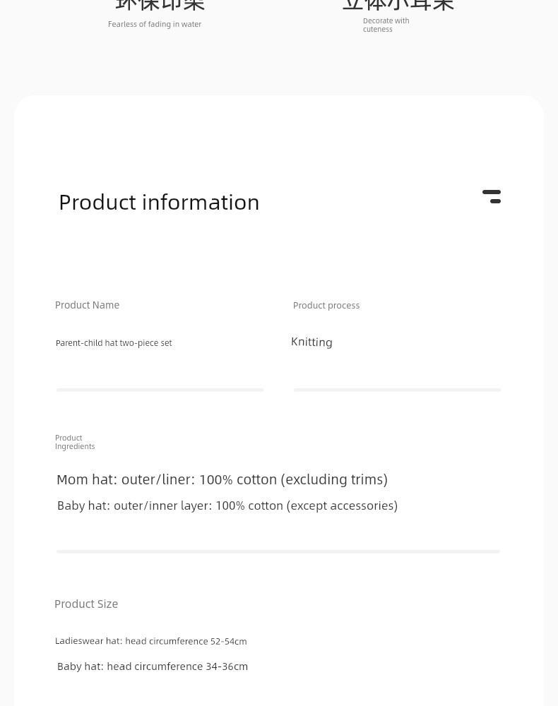Screen dimensions: 558x706
Task: Select the Product information heading
Action: coord(159,203)
